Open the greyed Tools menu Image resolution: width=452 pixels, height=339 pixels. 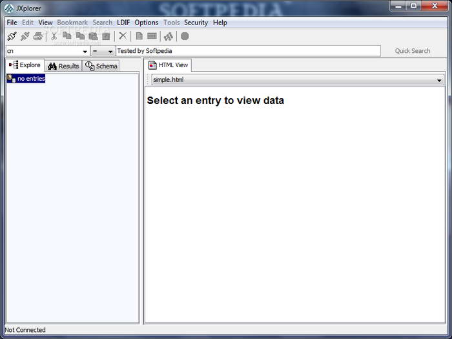click(172, 23)
